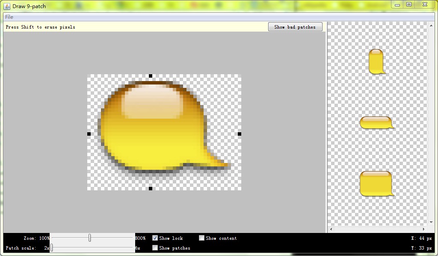
Task: Enable the Show patches checkbox
Action: 155,248
